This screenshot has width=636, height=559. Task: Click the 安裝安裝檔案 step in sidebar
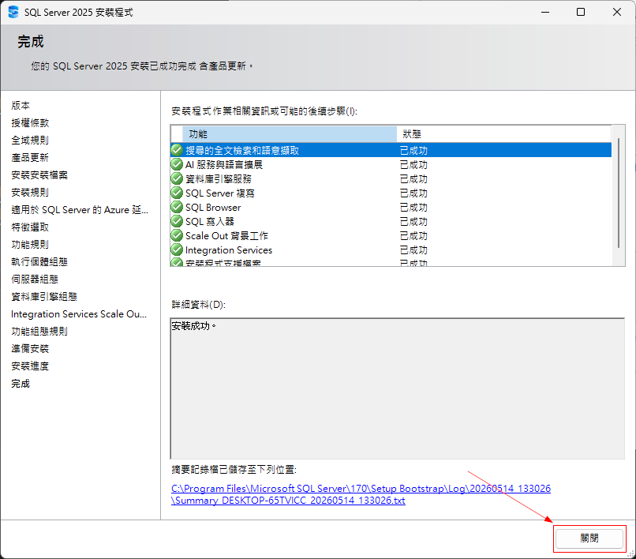tap(39, 175)
